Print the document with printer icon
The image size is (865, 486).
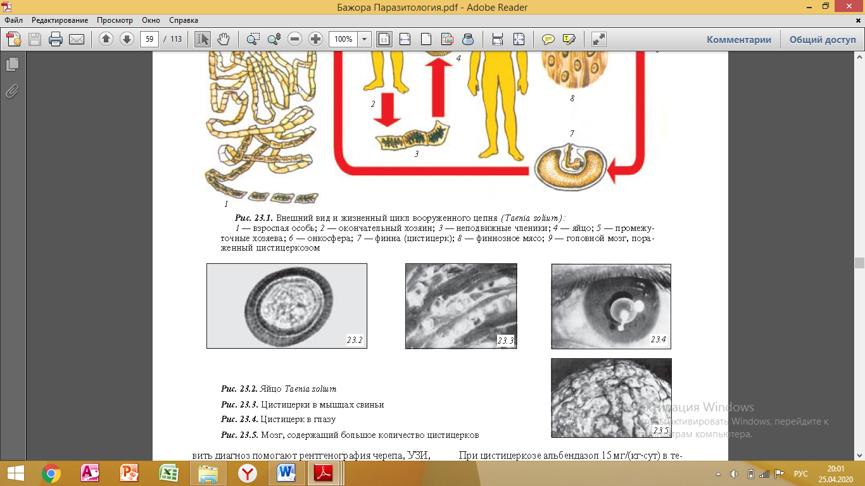tap(56, 39)
